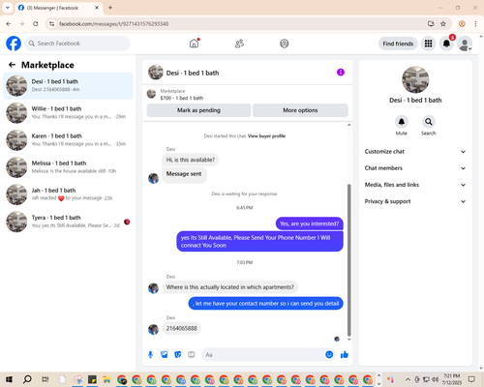Open the Chrome profile icon

tap(462, 24)
